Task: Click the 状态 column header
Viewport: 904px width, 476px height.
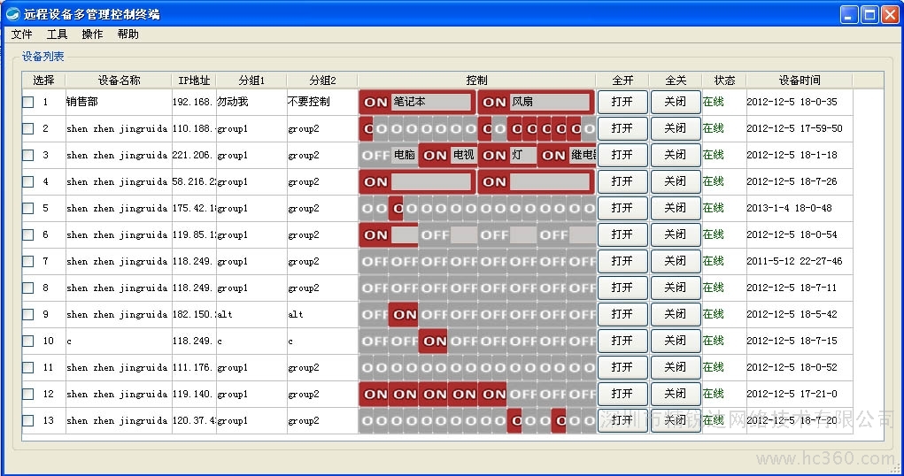Action: (x=724, y=81)
